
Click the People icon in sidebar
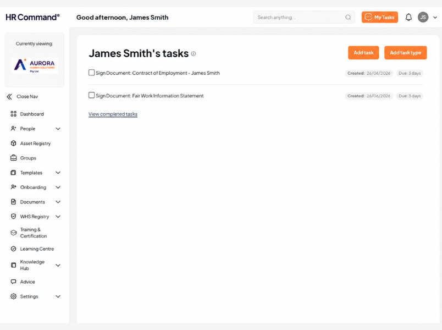point(13,129)
